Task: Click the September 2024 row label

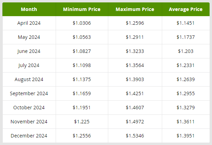Action: point(29,93)
